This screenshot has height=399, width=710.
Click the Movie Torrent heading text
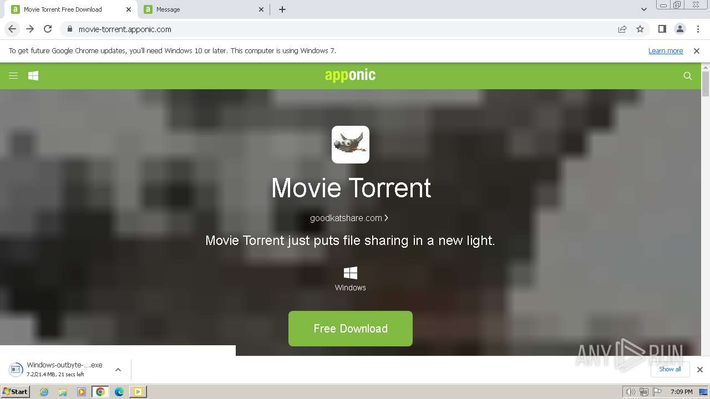(x=351, y=188)
